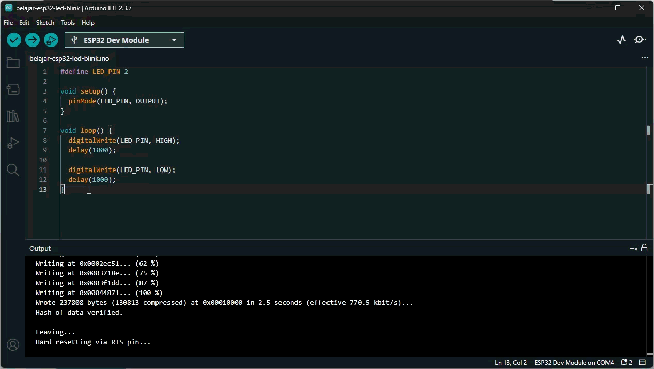Toggle the bottom panel visibility

click(643, 363)
